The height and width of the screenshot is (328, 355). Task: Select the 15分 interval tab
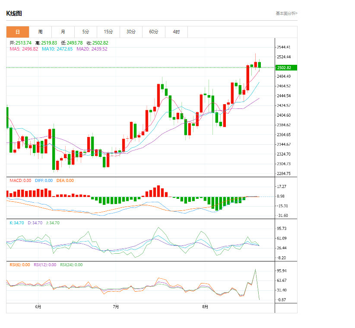click(x=108, y=32)
